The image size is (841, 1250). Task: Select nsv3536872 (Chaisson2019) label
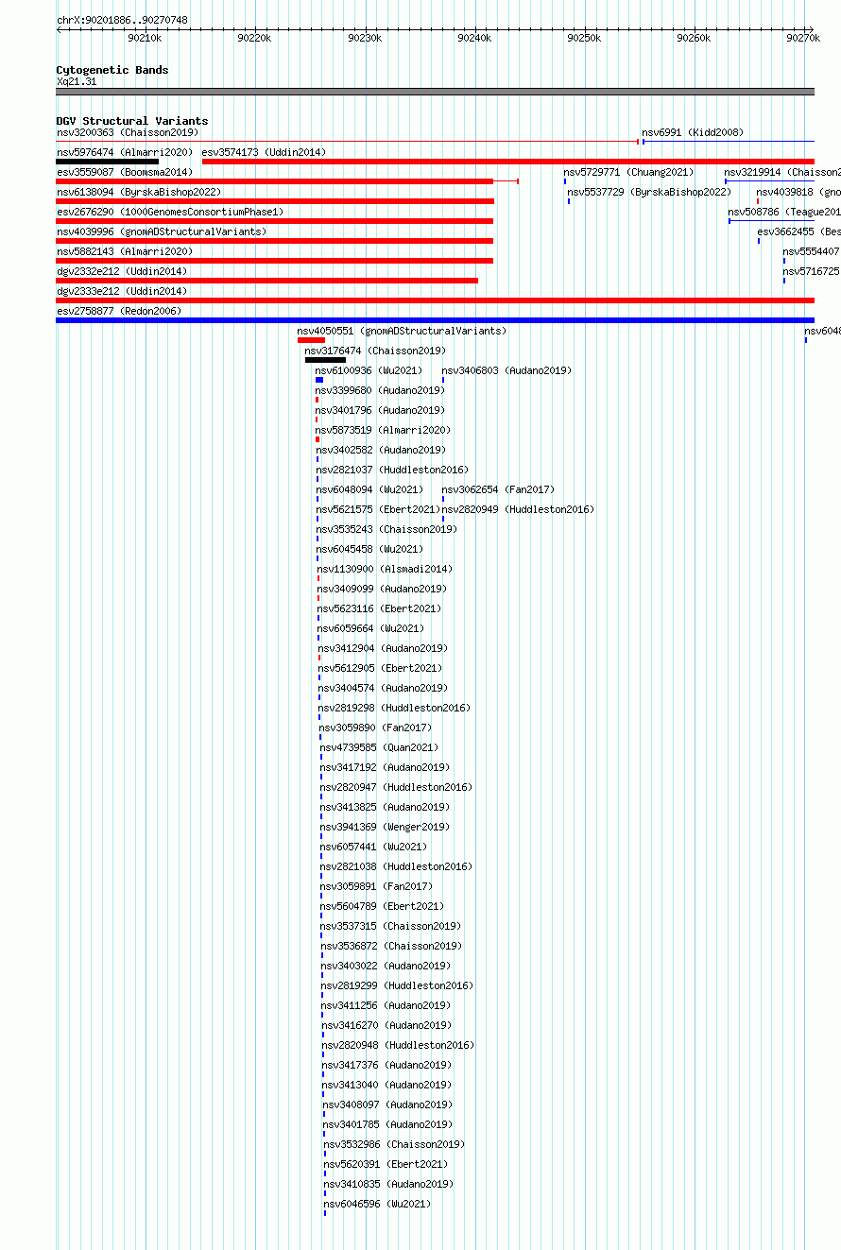point(391,946)
